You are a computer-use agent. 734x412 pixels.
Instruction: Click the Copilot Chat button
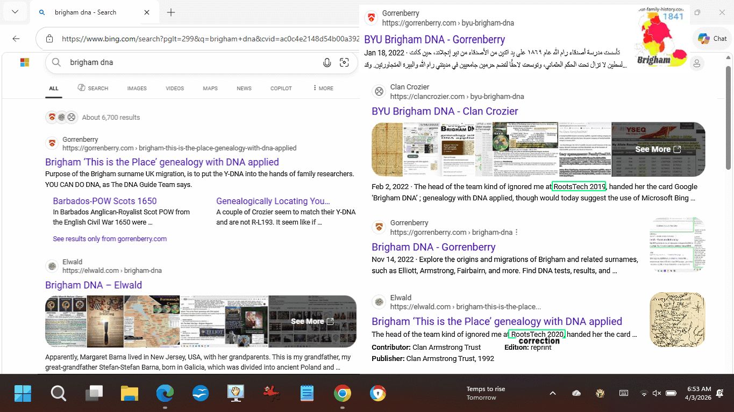coord(712,39)
